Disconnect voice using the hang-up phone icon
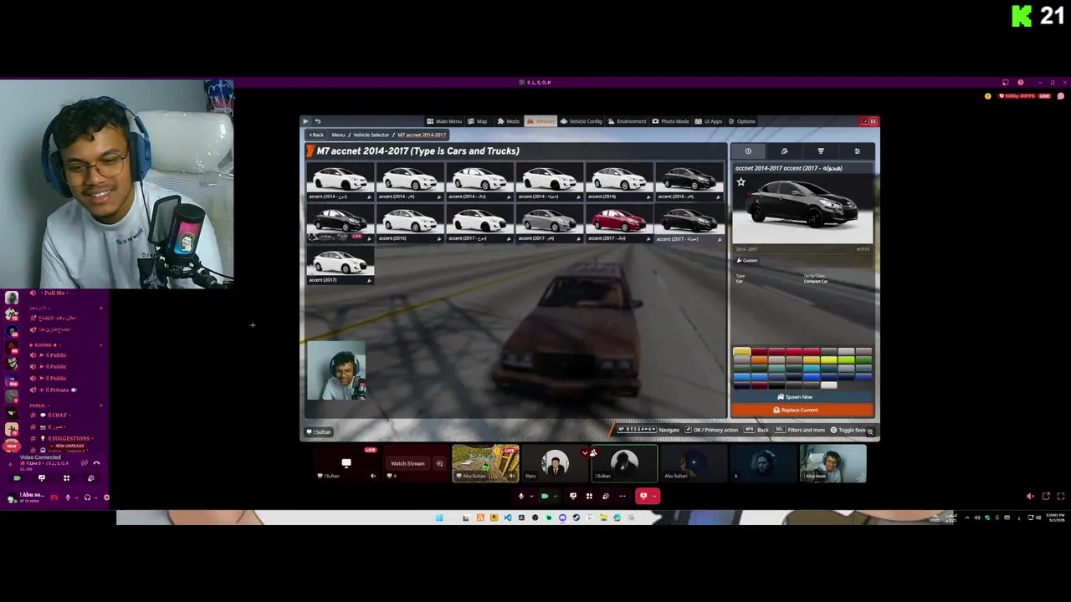This screenshot has height=602, width=1071. (x=96, y=462)
